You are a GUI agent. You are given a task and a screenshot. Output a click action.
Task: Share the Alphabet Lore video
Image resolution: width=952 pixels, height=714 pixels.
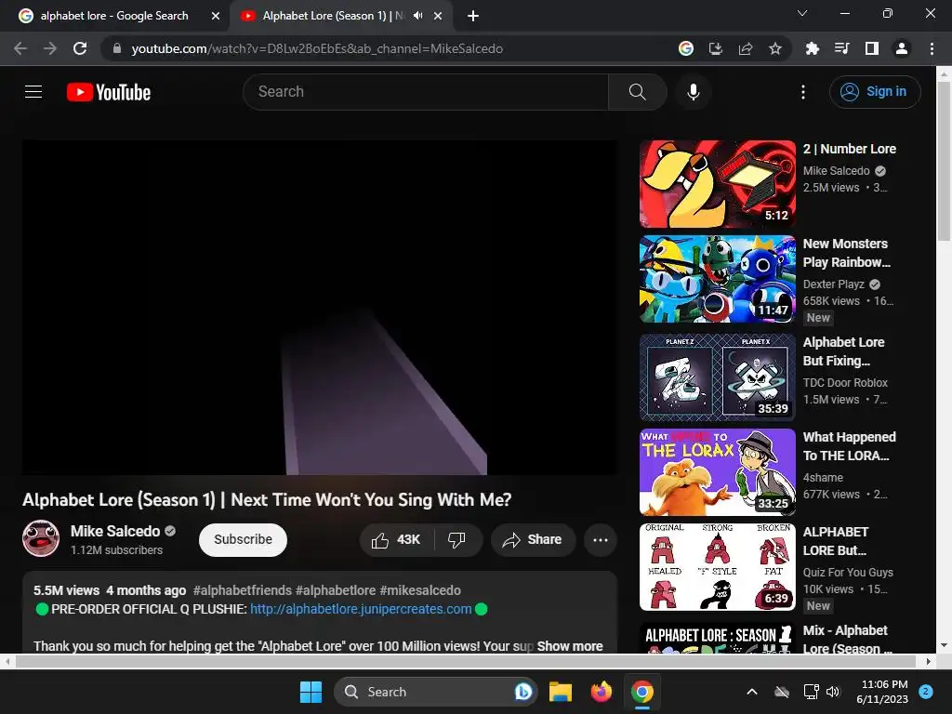point(533,540)
